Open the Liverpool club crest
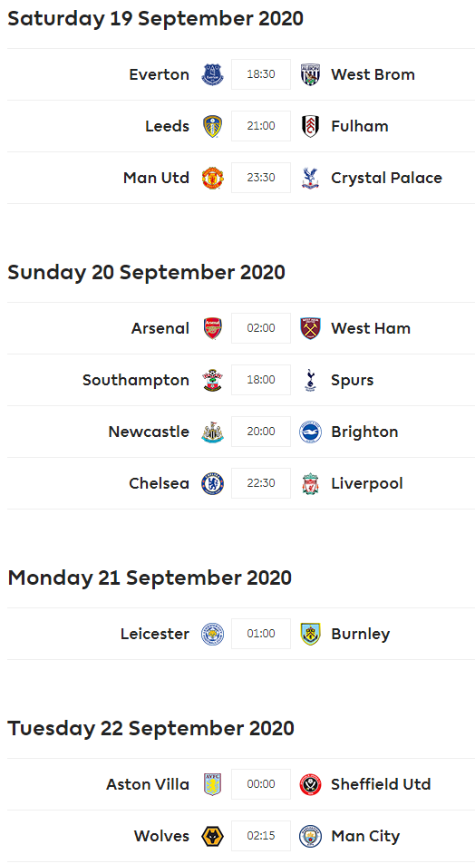This screenshot has width=475, height=864. pyautogui.click(x=310, y=484)
